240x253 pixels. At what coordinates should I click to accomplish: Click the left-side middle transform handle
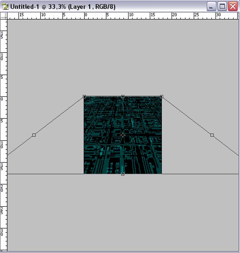pyautogui.click(x=34, y=135)
